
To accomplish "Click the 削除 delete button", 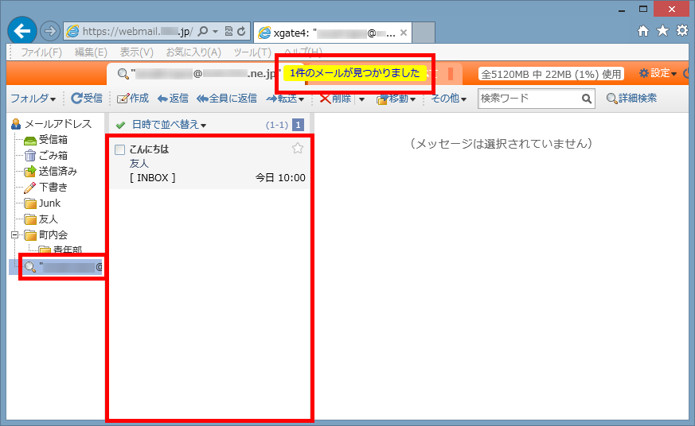I will tap(335, 99).
